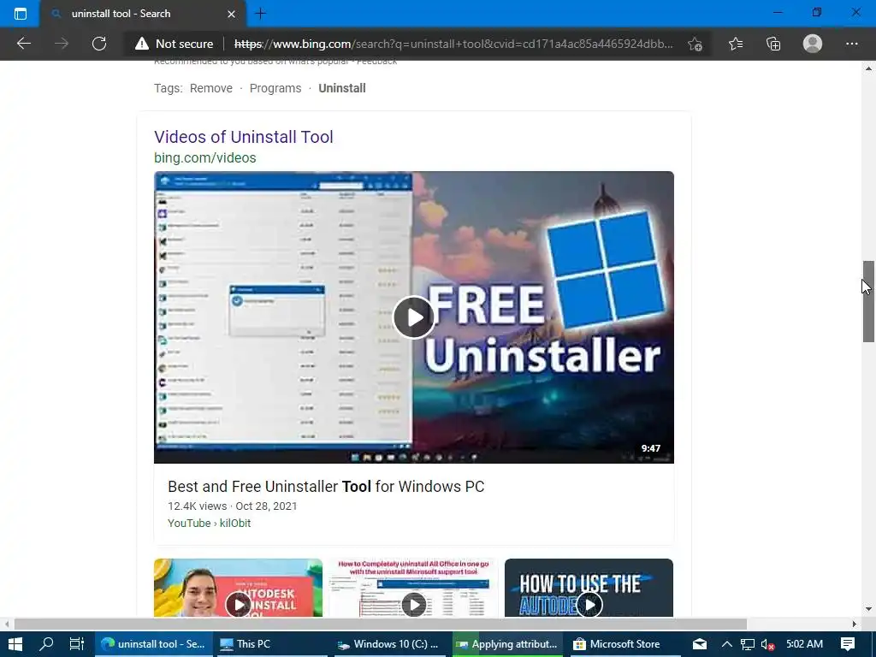
Task: Open a new browser tab
Action: pos(260,14)
